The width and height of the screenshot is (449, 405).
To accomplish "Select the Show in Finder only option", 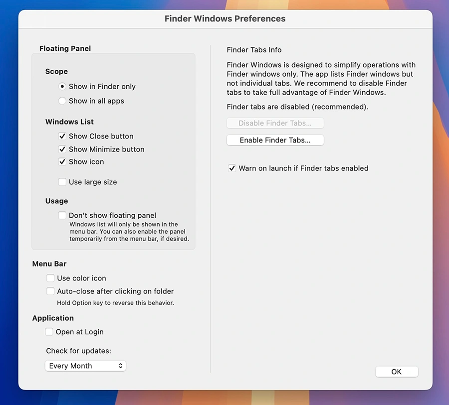I will coord(62,86).
